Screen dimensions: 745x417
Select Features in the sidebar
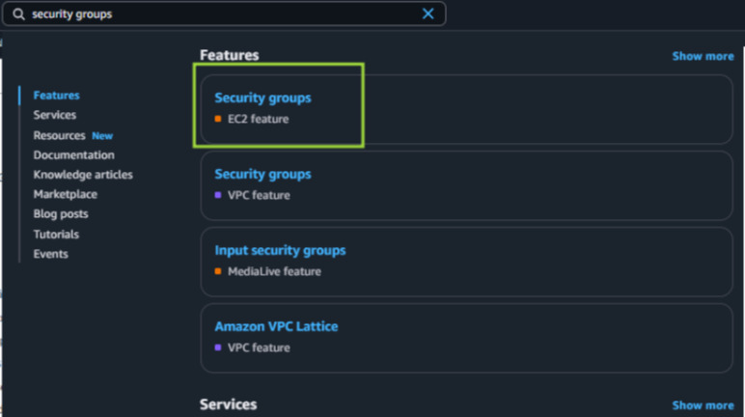tap(56, 96)
